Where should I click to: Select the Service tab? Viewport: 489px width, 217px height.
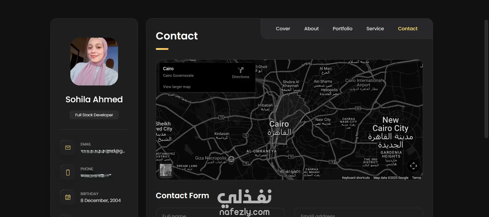pyautogui.click(x=375, y=29)
